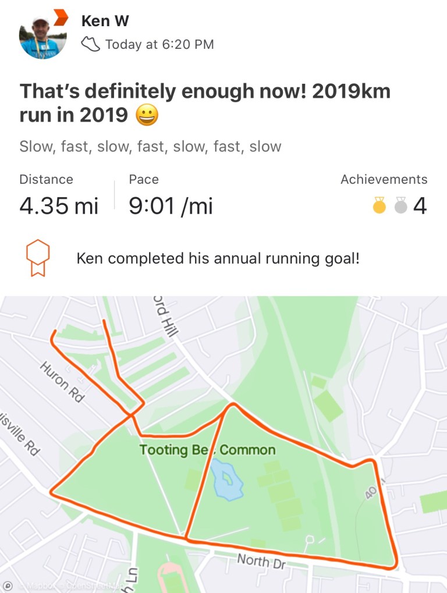Open the activity title about 2019km

click(204, 102)
